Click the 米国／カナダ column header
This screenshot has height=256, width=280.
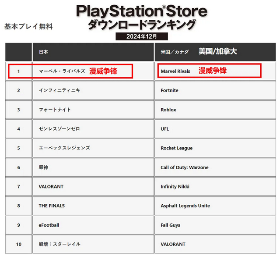click(175, 52)
